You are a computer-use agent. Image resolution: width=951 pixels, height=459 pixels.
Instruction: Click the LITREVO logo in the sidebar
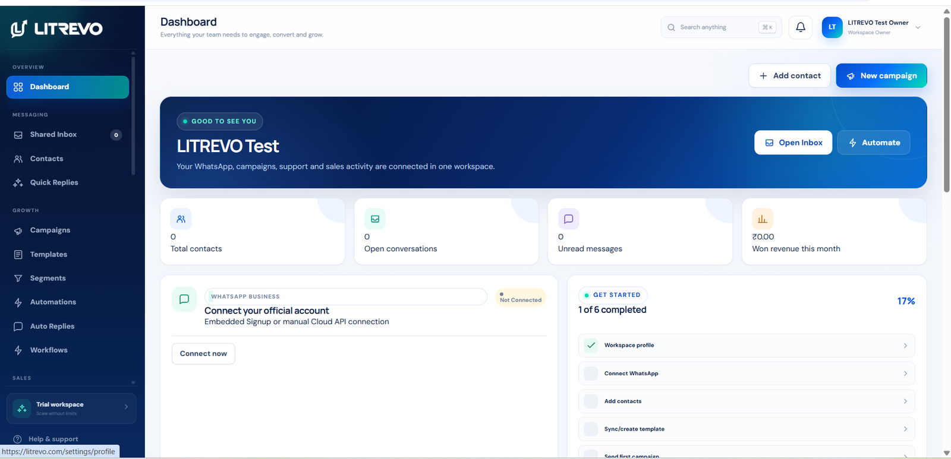(56, 29)
